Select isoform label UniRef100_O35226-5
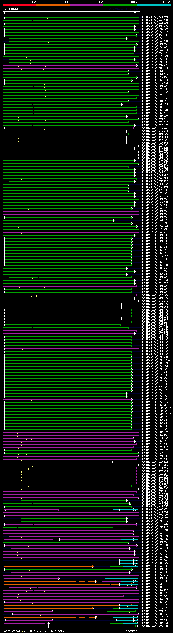Screen dimensions: 173x633 tap(157, 408)
